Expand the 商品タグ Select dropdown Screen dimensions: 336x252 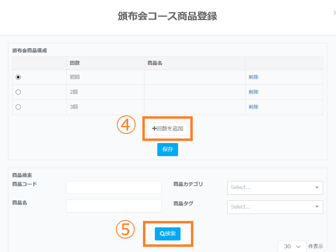275,207
